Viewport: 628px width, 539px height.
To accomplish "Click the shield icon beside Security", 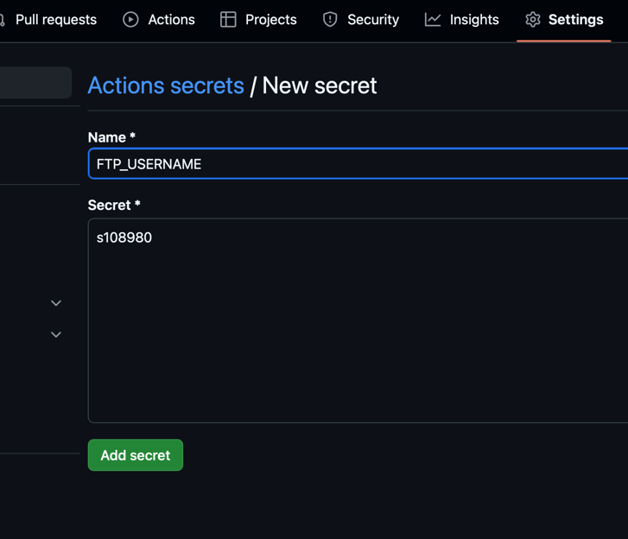I will [x=330, y=19].
